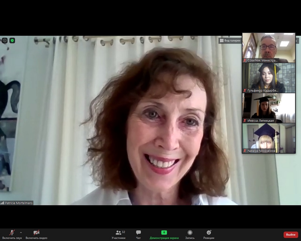301x241 pixels.
Task: Start Демонстрация экрана screen sharing
Action: tap(164, 234)
